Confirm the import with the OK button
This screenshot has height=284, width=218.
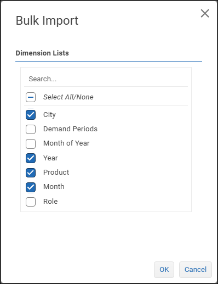(164, 270)
